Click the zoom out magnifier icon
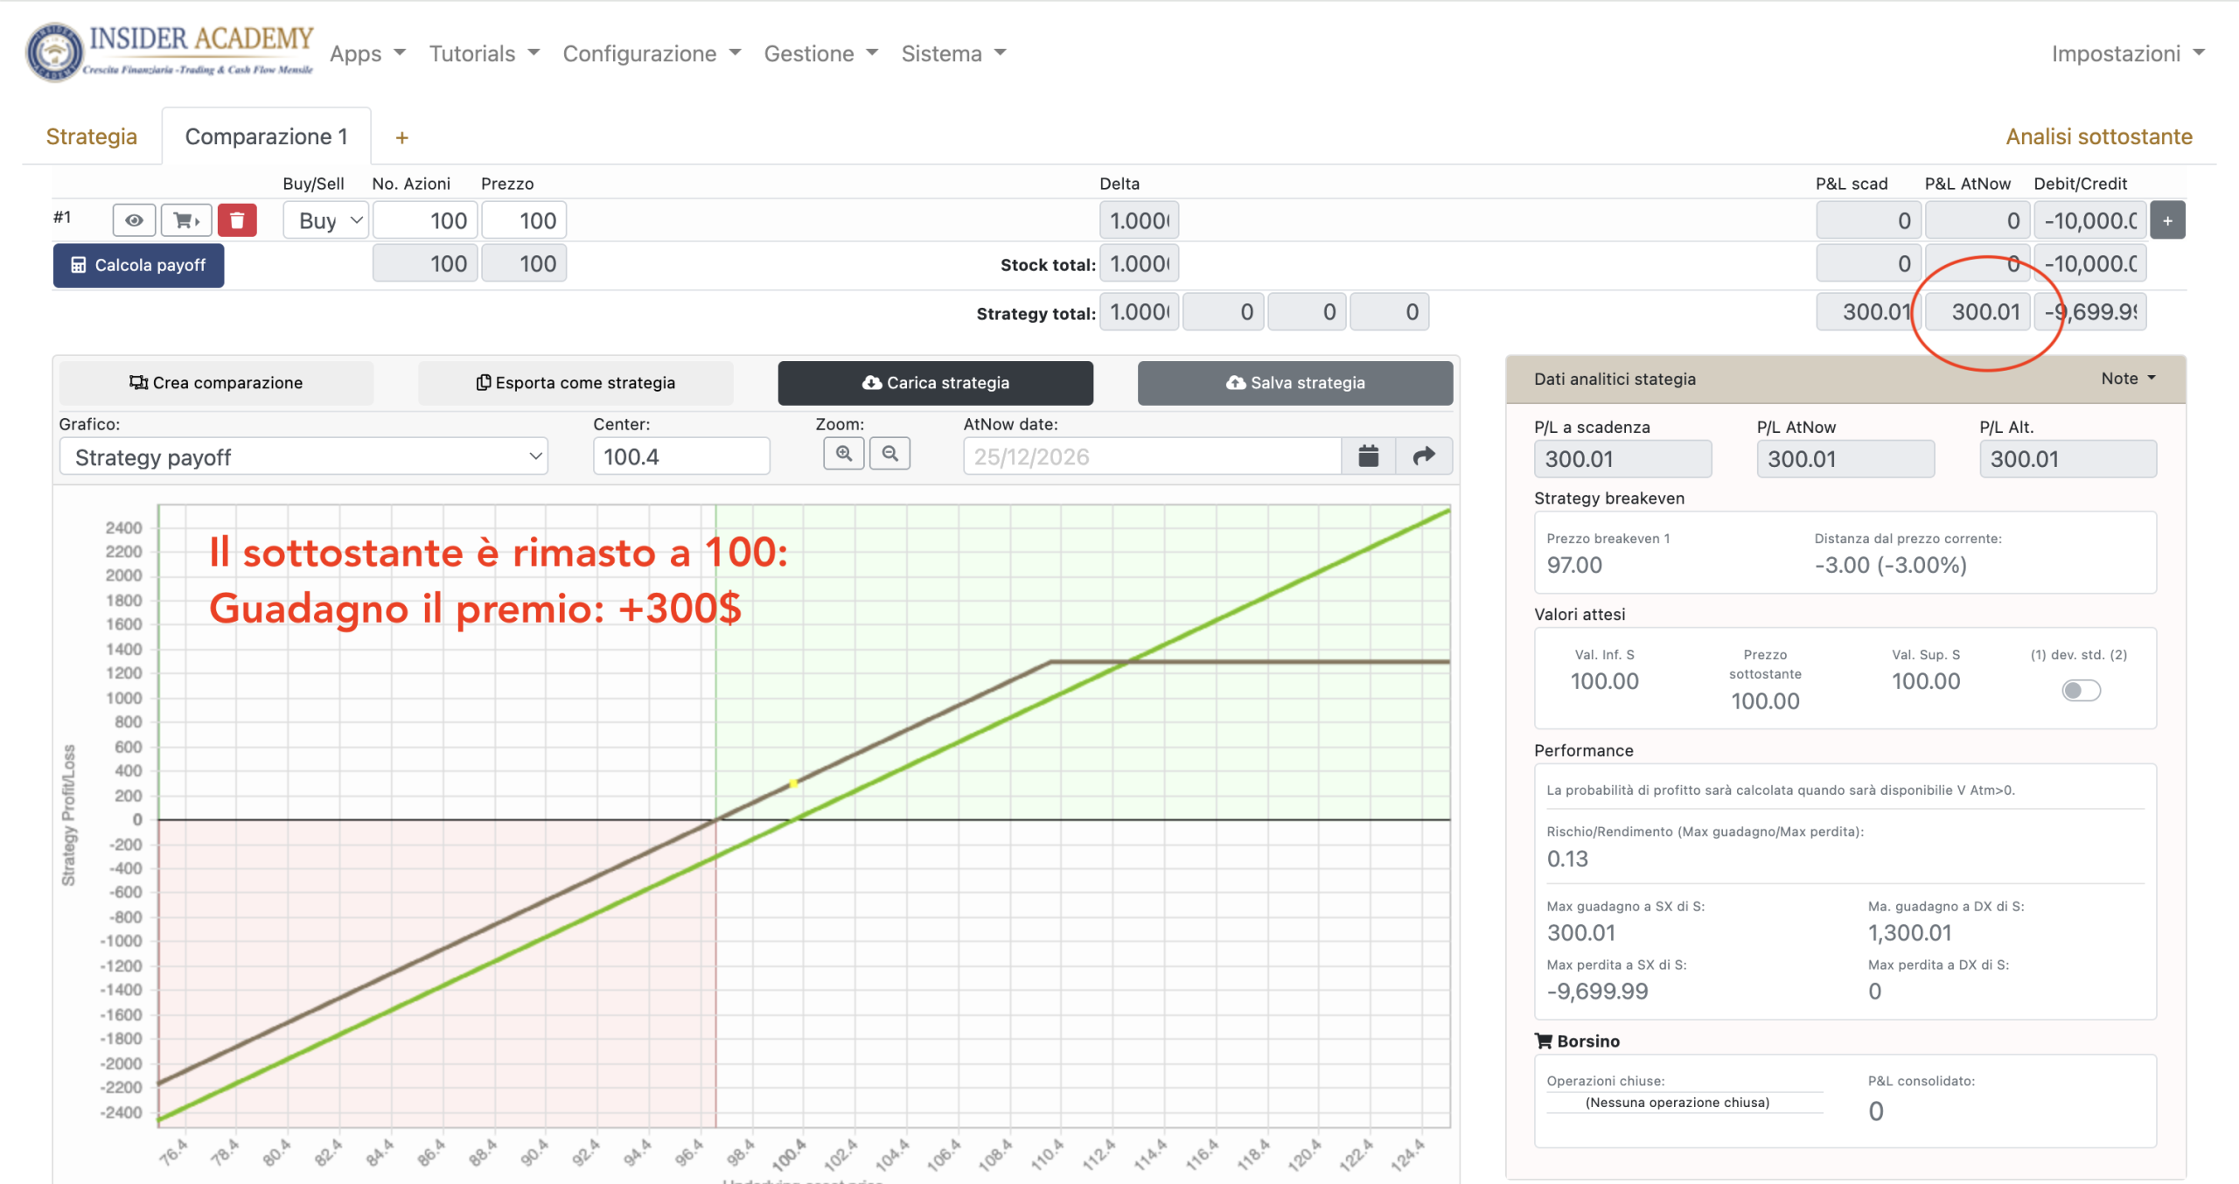2239x1184 pixels. [890, 454]
